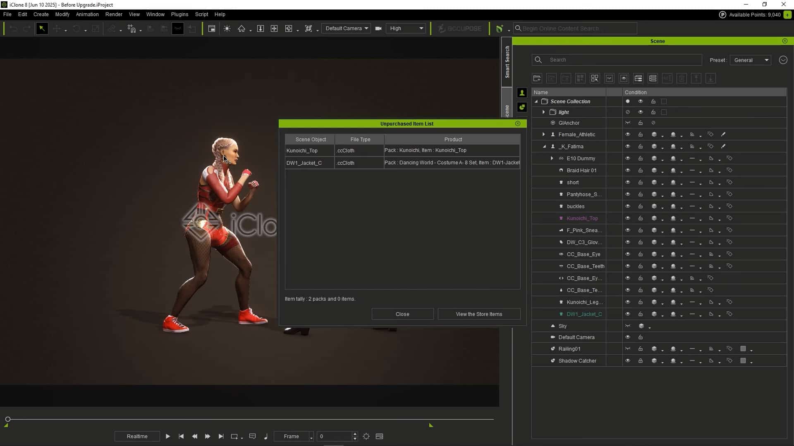Click the Frame number input field
This screenshot has width=794, height=446.
coord(335,437)
